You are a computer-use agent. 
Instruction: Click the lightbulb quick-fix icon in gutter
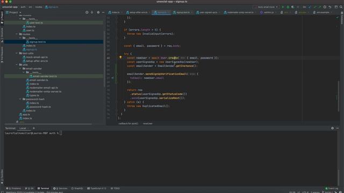(120, 57)
